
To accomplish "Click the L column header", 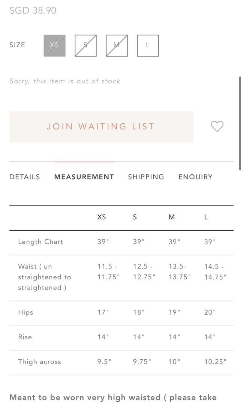I will click(206, 217).
